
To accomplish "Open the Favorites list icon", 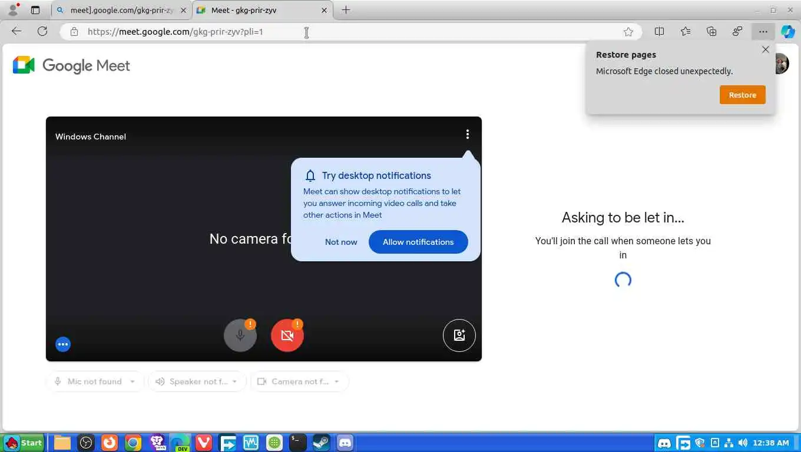I will [686, 32].
